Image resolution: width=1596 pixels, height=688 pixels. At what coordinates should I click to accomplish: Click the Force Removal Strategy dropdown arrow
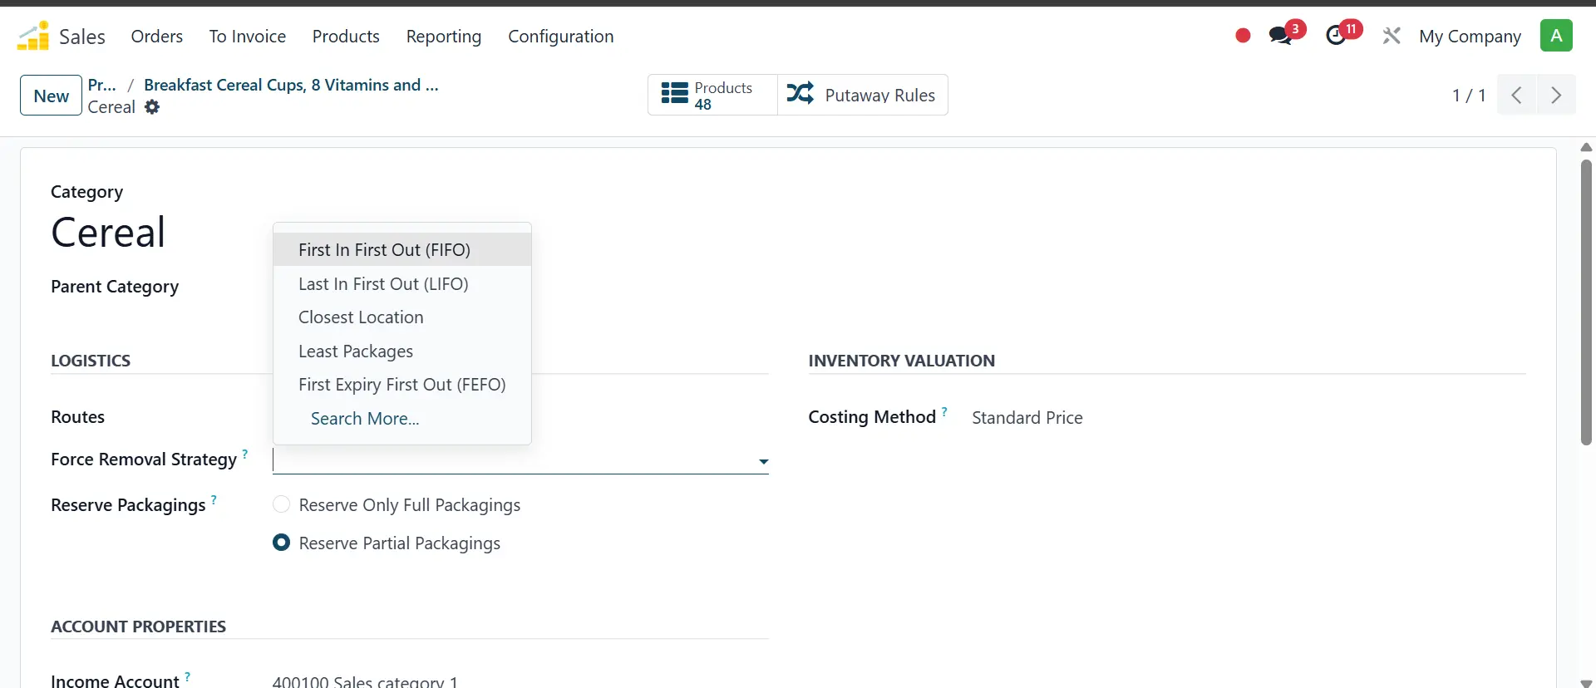pos(763,462)
